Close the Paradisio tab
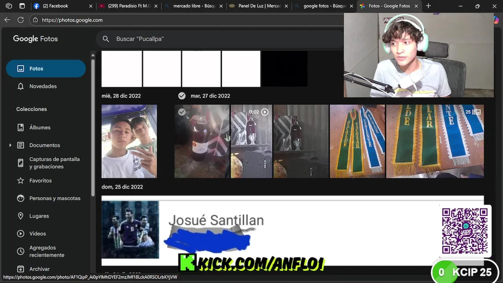503x283 pixels. click(x=156, y=6)
